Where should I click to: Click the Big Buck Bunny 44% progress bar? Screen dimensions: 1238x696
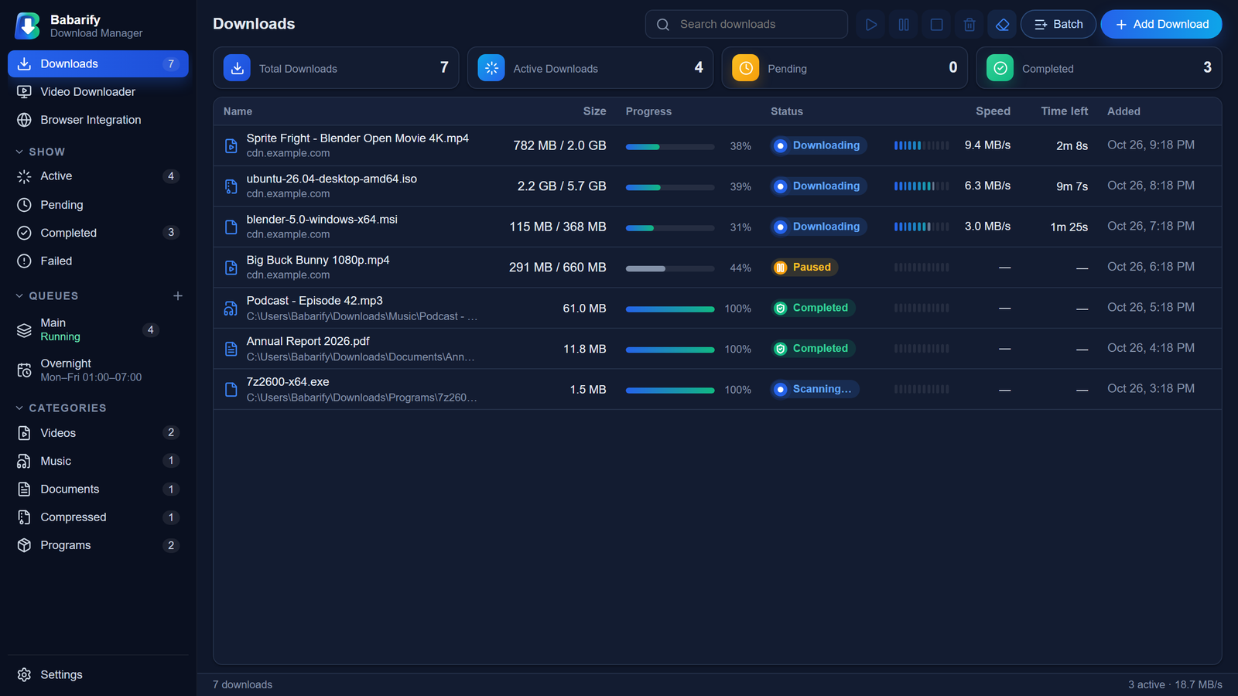pos(670,268)
